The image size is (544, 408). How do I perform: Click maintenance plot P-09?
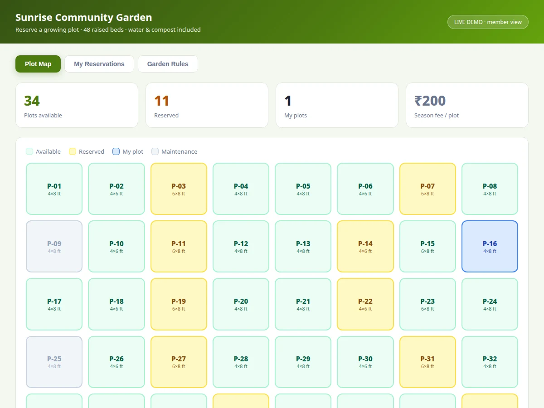54,247
